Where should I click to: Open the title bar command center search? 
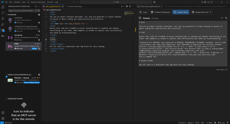(x=116, y=2)
